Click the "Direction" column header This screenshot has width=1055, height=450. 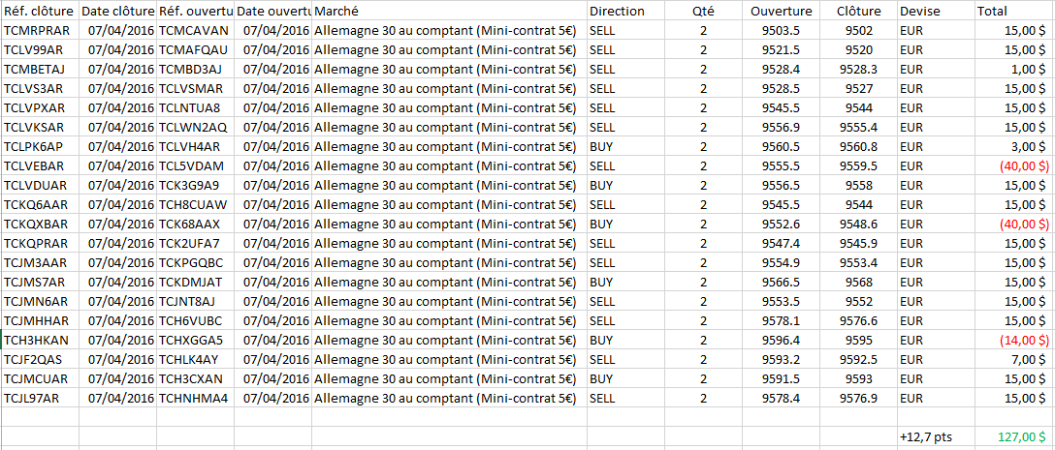[x=625, y=11]
